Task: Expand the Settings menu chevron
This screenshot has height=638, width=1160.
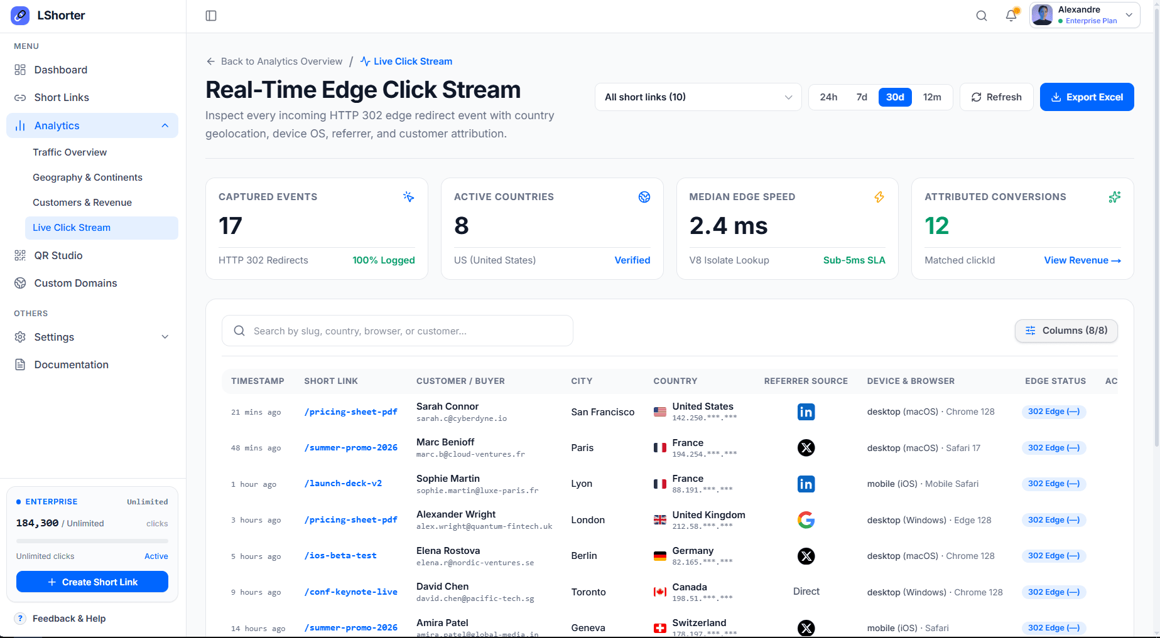Action: pyautogui.click(x=165, y=337)
